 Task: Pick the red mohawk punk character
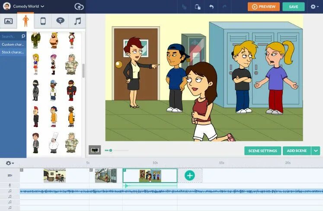click(36, 116)
